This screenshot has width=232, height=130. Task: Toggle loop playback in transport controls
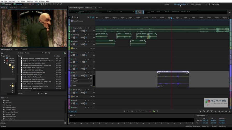[x=154, y=111]
